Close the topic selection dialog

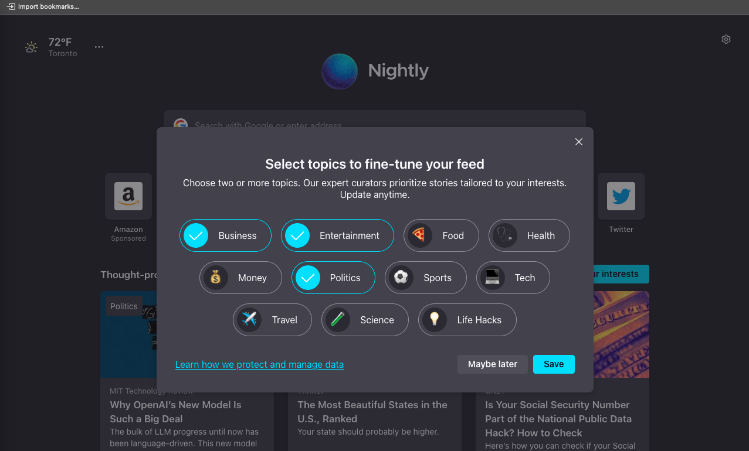click(x=579, y=142)
